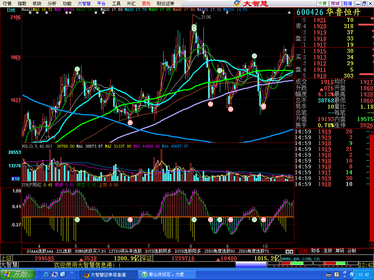Click the blue progress bar in the status bar
The image size is (374, 280).
tap(251, 265)
